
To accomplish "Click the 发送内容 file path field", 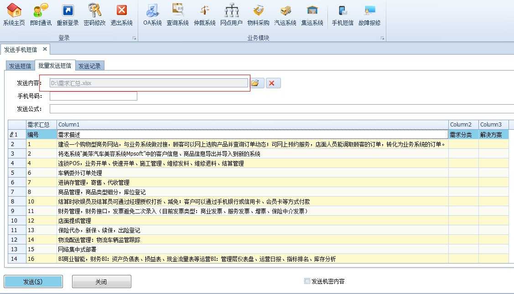I will (x=149, y=83).
